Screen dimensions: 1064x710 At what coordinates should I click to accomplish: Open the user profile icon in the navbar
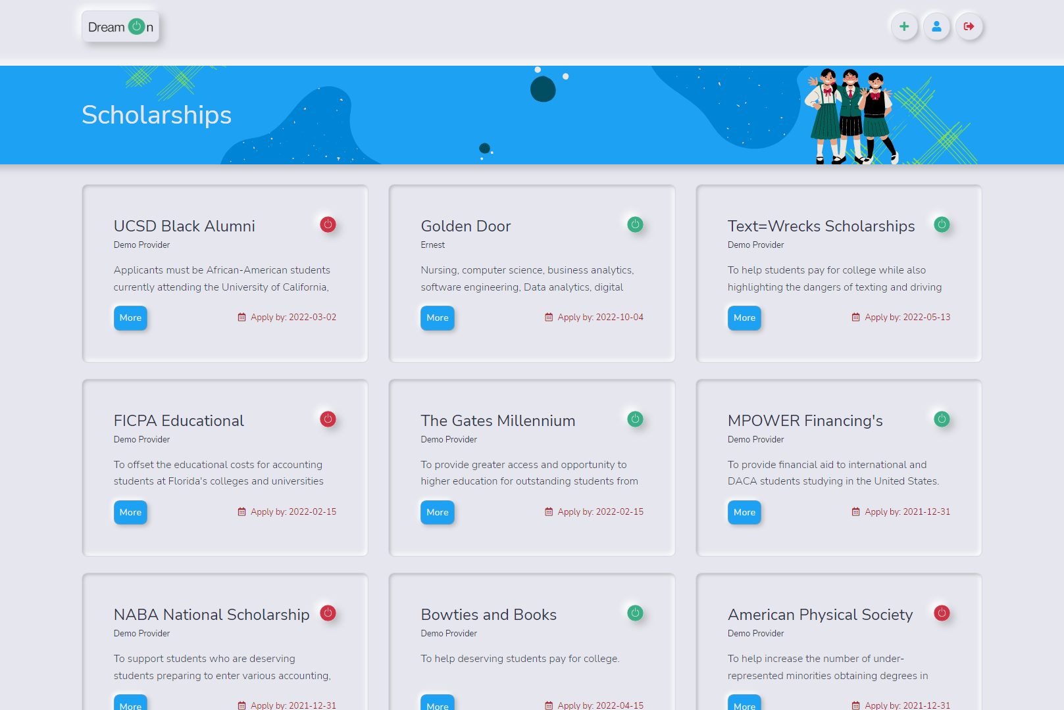click(936, 26)
